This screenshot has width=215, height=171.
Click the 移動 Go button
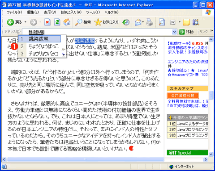186,32
